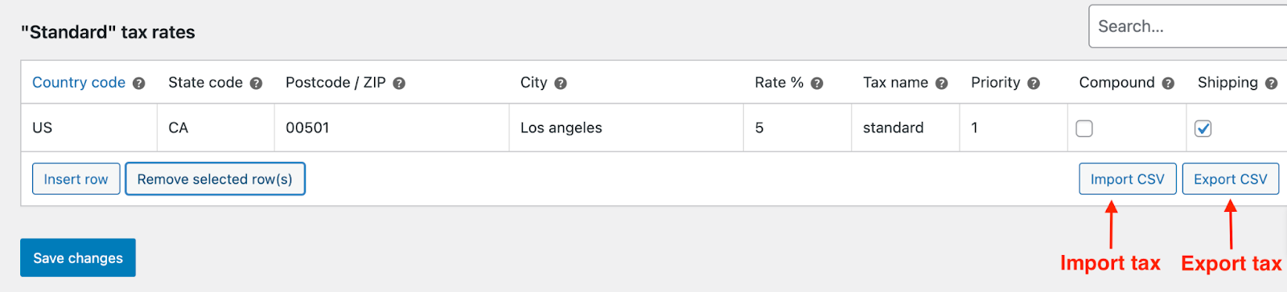Click help icon beside City header
The image size is (1287, 292).
(x=561, y=83)
